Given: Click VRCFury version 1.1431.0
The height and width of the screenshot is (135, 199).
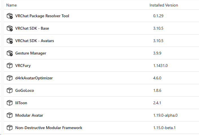Looking at the screenshot, I should 160,66.
